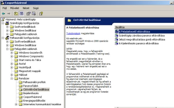The width and height of the screenshot is (174, 108).
Task: Expand the Windows-összetevők node
Action: click(x=12, y=53)
